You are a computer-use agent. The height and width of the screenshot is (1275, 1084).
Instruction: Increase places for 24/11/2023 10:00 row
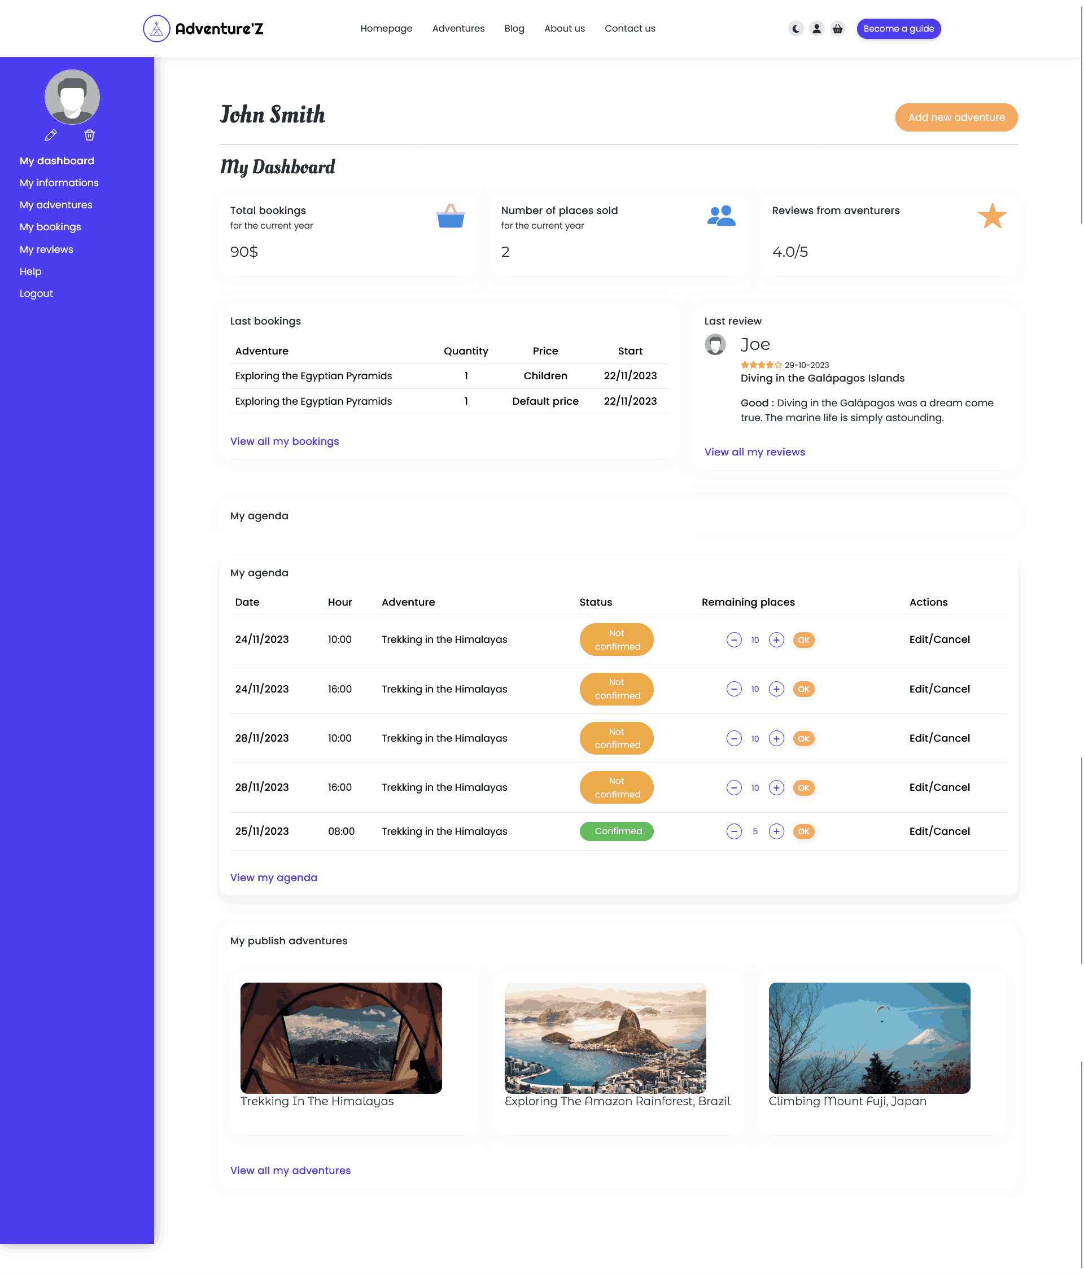click(776, 640)
